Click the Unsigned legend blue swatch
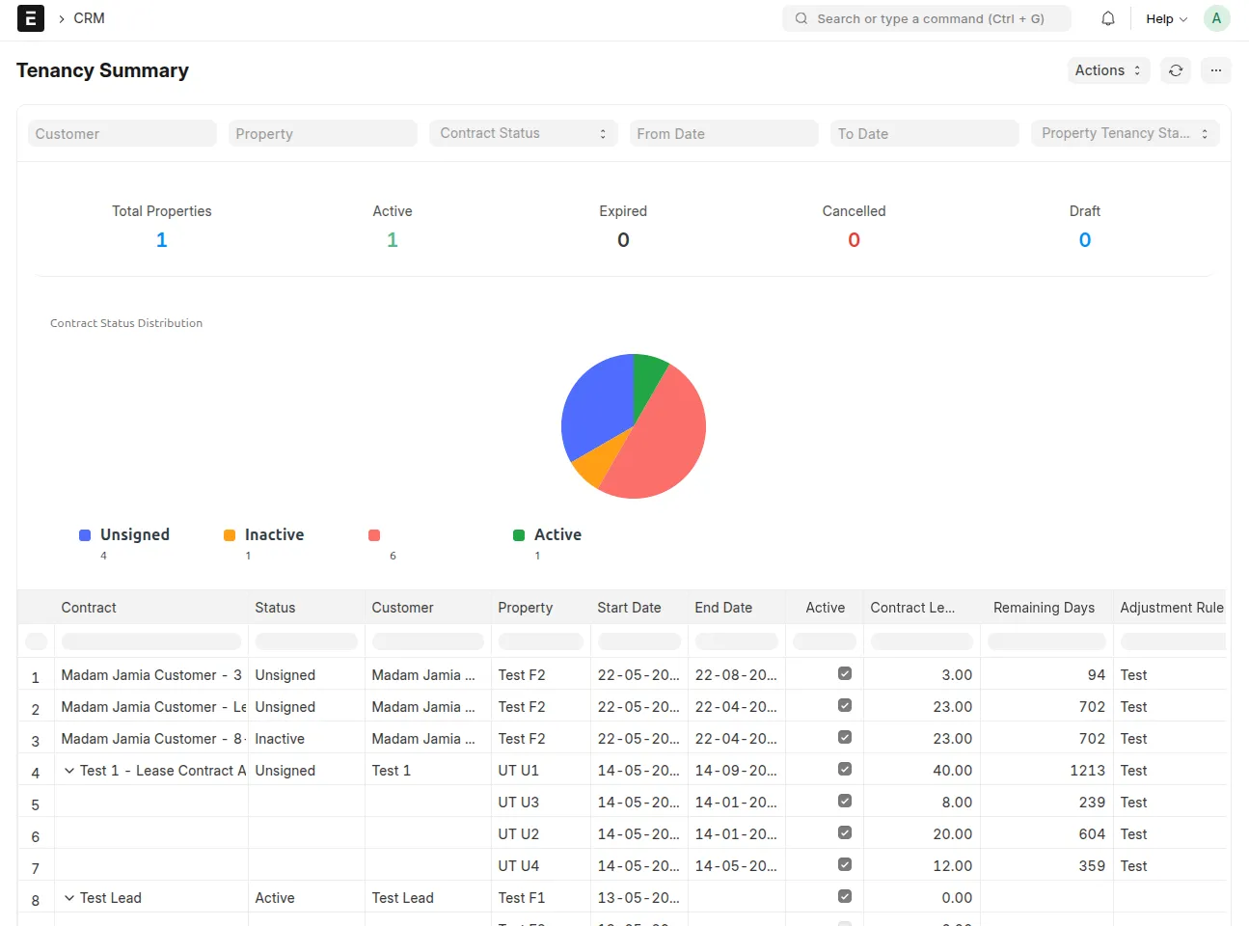This screenshot has width=1249, height=926. (x=85, y=535)
